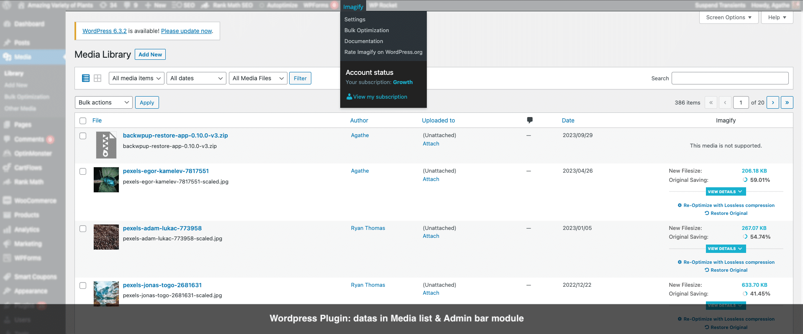The width and height of the screenshot is (803, 334).
Task: Select all media items checkbox
Action: coord(83,121)
